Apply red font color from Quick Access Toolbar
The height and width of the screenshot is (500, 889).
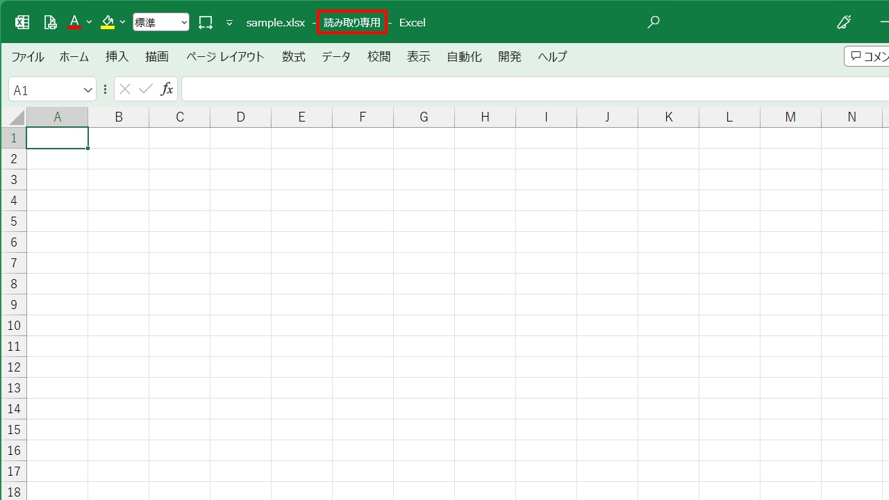click(x=74, y=22)
